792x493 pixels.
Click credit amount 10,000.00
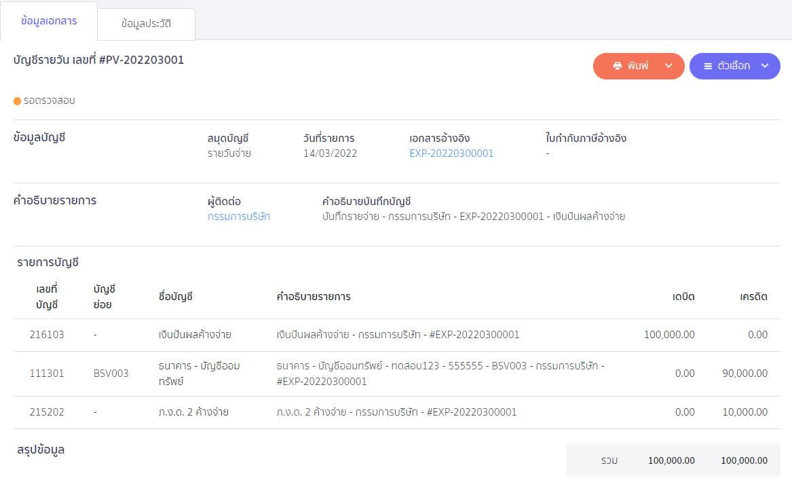(x=745, y=412)
